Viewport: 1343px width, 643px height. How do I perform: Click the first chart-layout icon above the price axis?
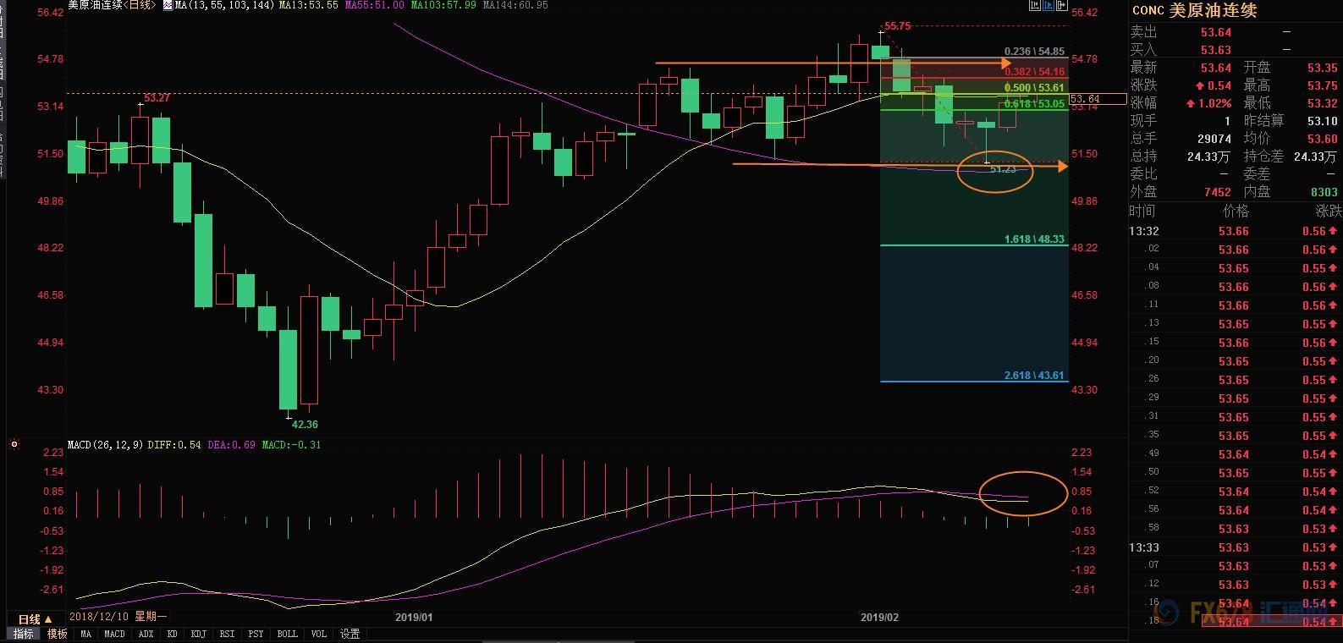[x=1034, y=5]
